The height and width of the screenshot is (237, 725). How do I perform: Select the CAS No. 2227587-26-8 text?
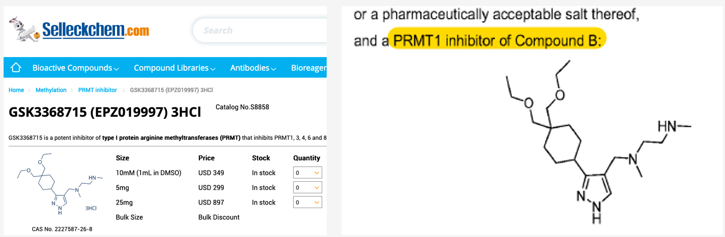tap(62, 229)
